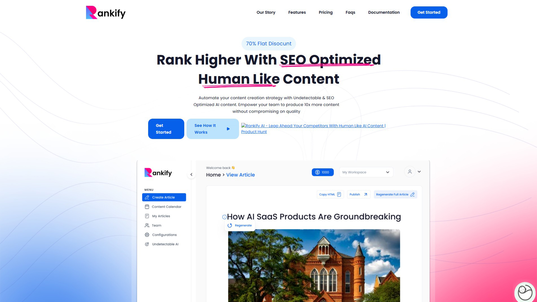Click the Publish button
537x302 pixels.
coord(358,194)
